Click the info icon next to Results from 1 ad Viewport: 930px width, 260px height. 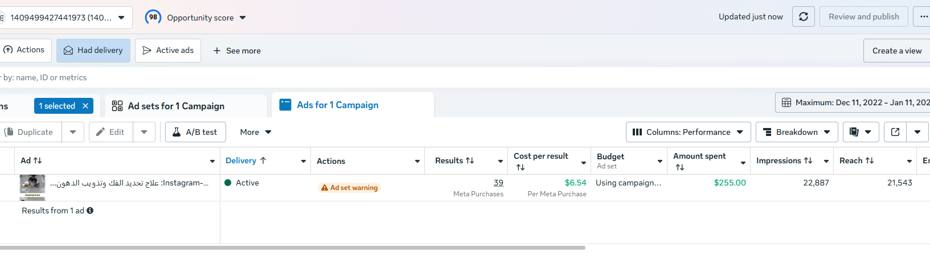pos(90,211)
